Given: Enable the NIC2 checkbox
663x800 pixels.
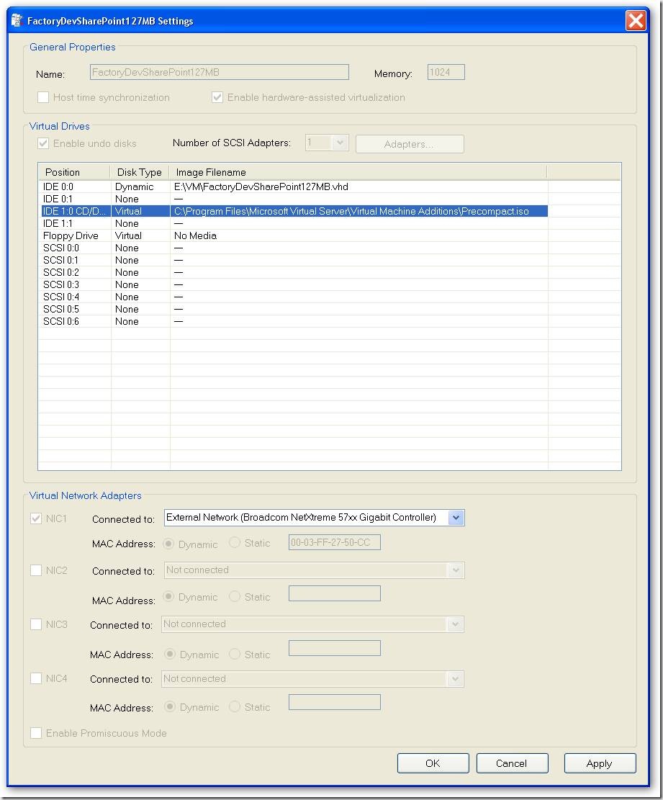Looking at the screenshot, I should [36, 570].
